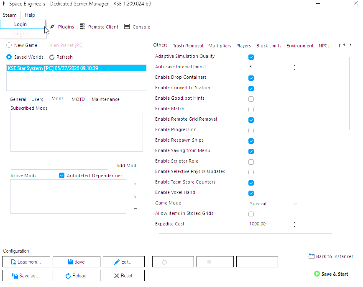363x287 pixels.
Task: Click the Load from... button
Action: 26,262
